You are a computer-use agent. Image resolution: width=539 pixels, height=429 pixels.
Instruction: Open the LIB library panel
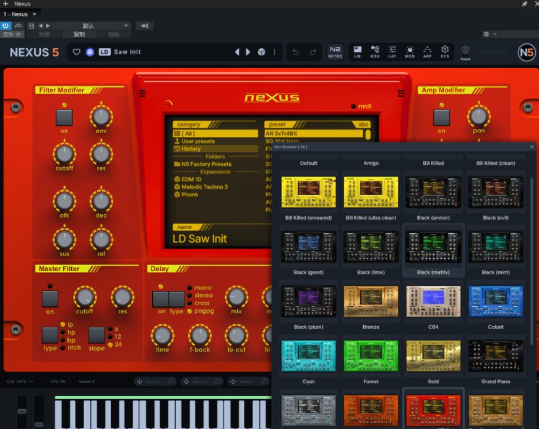(x=358, y=52)
